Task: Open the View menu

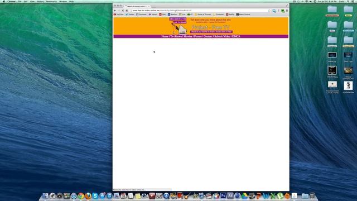Action: 32,1
